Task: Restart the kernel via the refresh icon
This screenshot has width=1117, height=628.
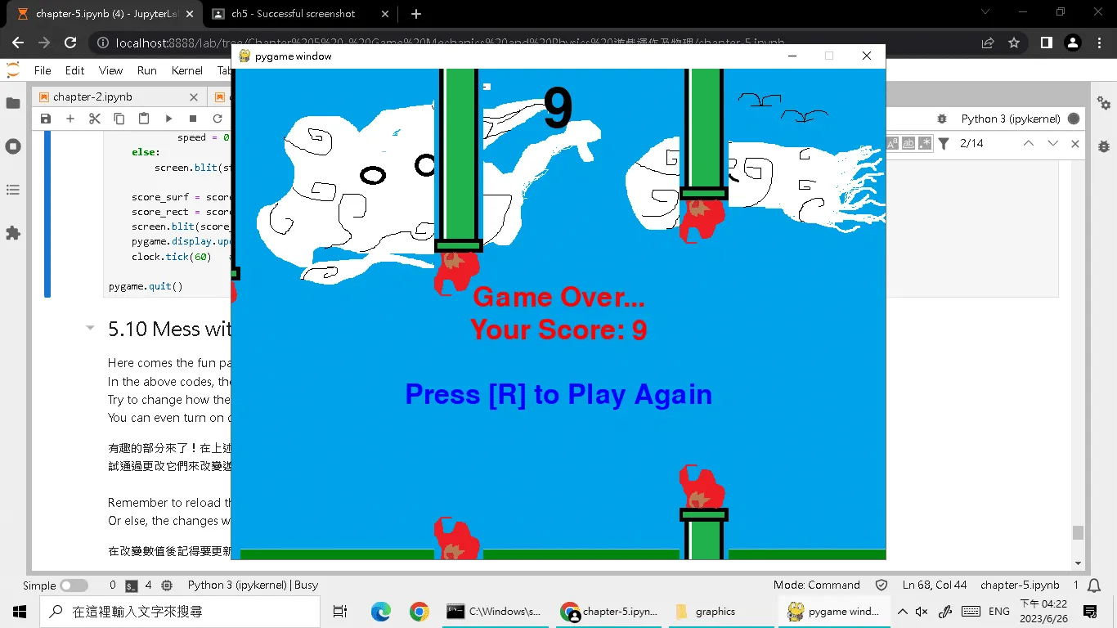Action: pos(218,119)
